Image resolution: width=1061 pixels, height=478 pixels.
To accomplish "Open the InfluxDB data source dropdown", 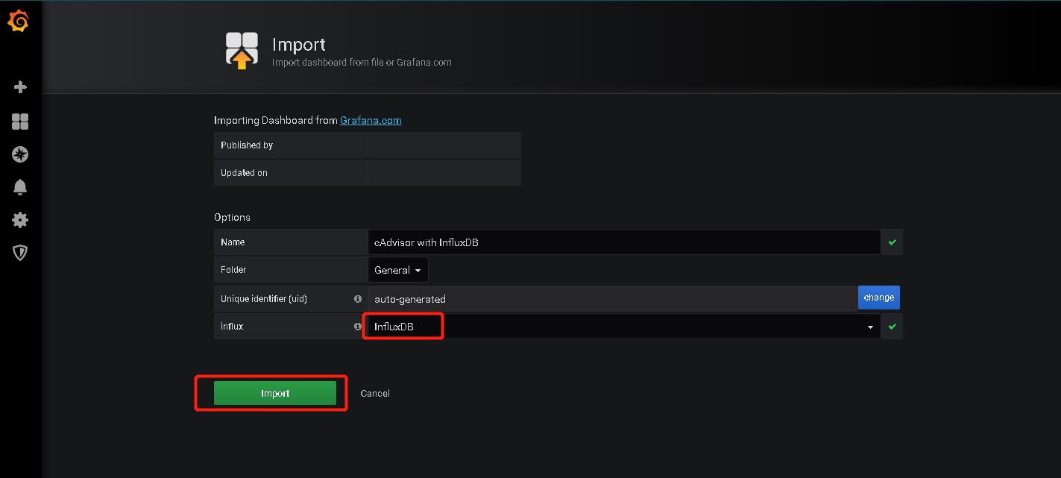I will click(x=624, y=326).
